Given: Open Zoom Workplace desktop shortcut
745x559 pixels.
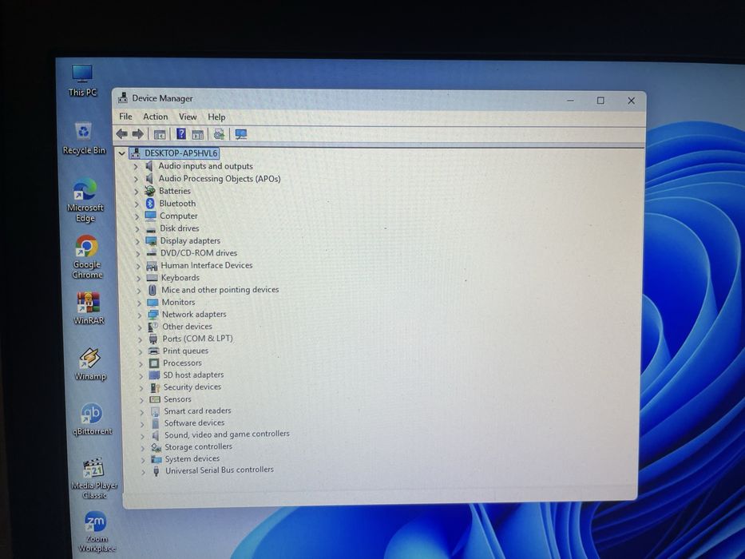Looking at the screenshot, I should point(97,531).
